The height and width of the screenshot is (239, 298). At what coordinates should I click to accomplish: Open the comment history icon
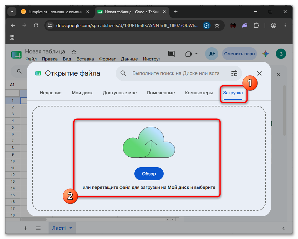point(171,54)
